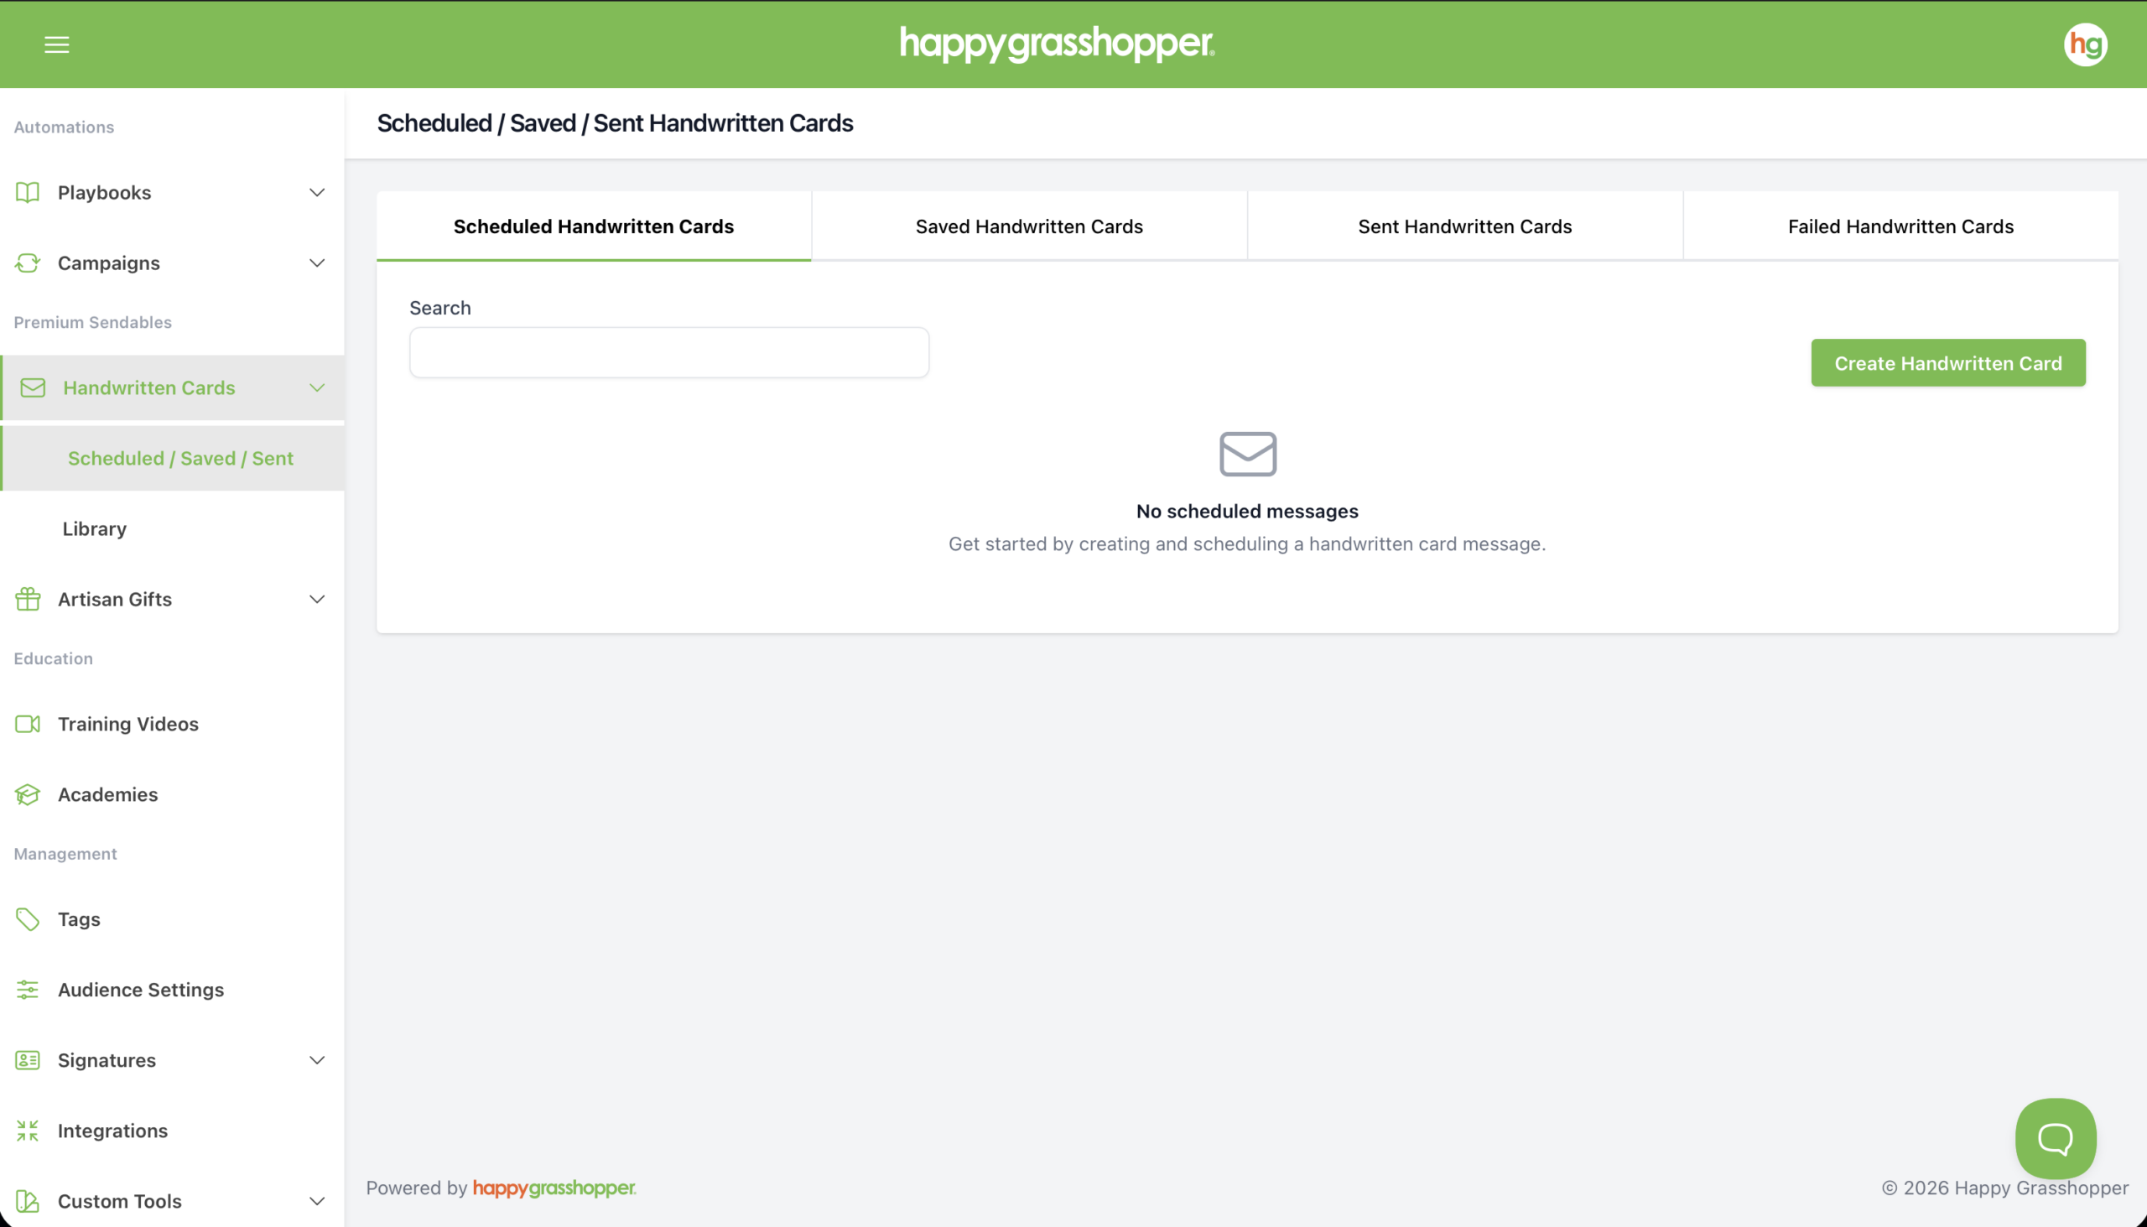
Task: Focus the Search input field
Action: click(669, 352)
